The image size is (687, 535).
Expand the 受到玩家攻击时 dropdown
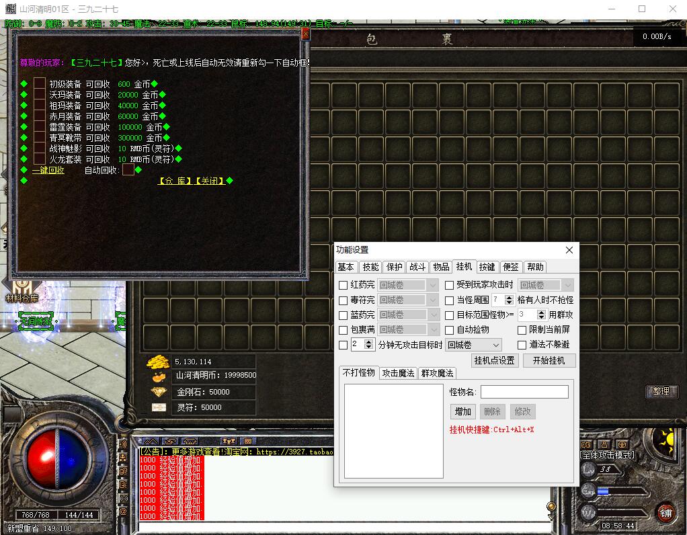tap(545, 285)
